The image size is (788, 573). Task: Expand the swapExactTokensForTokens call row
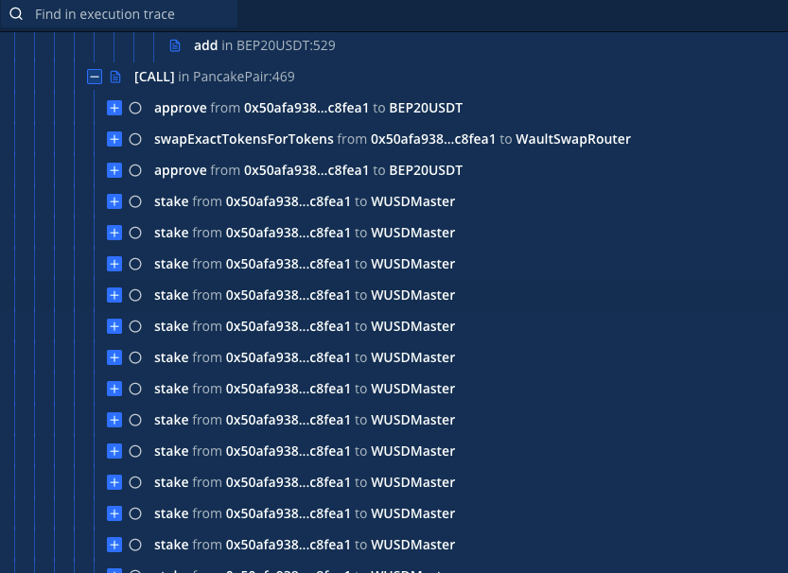114,139
